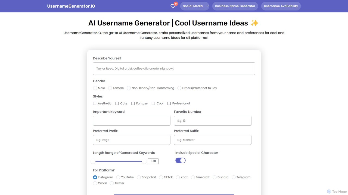Choose Others/Prefer not to Say
This screenshot has width=348, height=195.
point(179,88)
